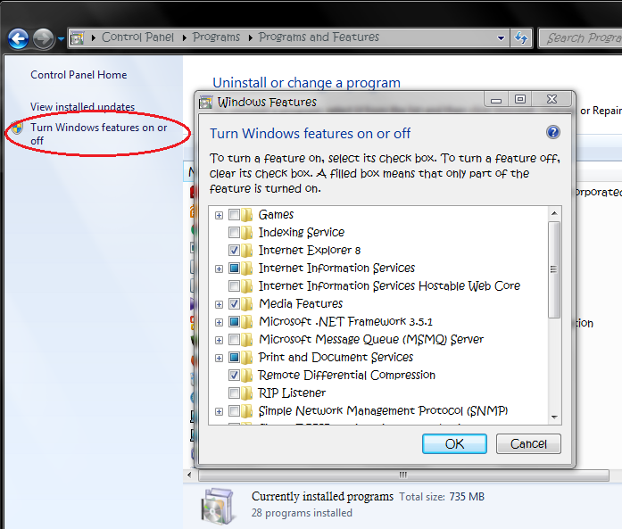
Task: Toggle the Indexing Service checkbox
Action: pyautogui.click(x=234, y=232)
